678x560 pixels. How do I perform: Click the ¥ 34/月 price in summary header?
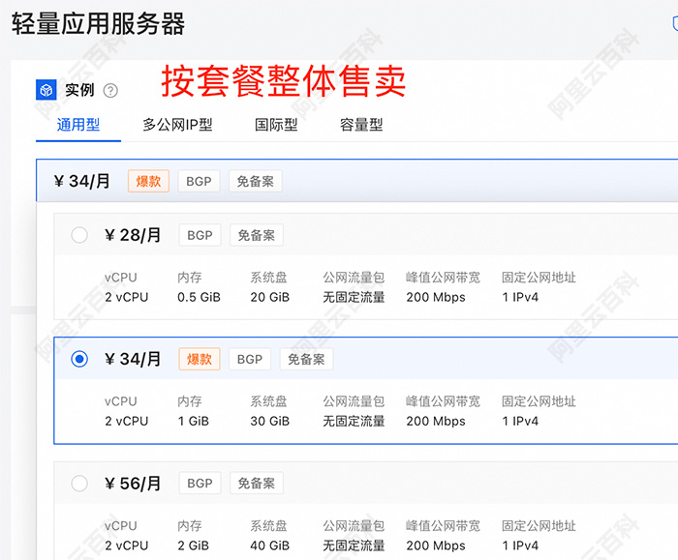point(81,181)
